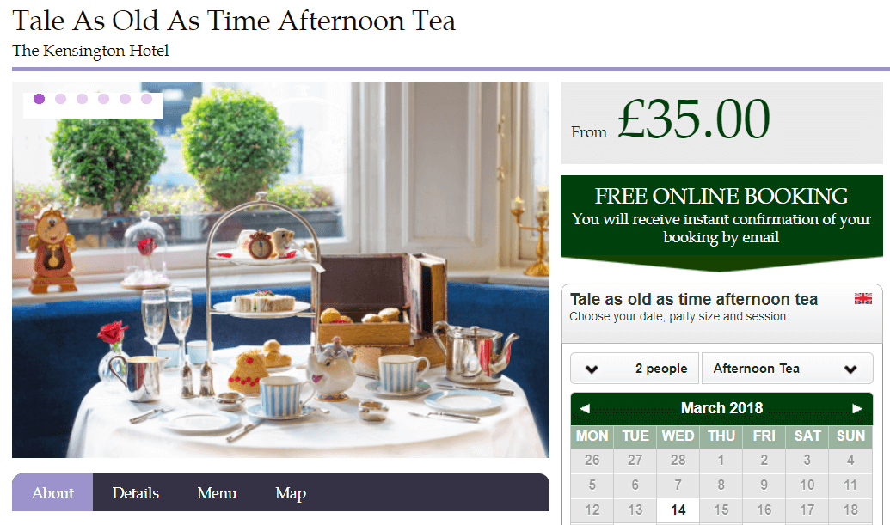Click the session dropdown chevron arrow

pos(850,369)
